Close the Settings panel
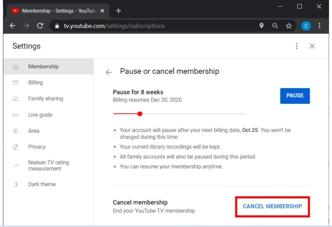 (x=312, y=46)
